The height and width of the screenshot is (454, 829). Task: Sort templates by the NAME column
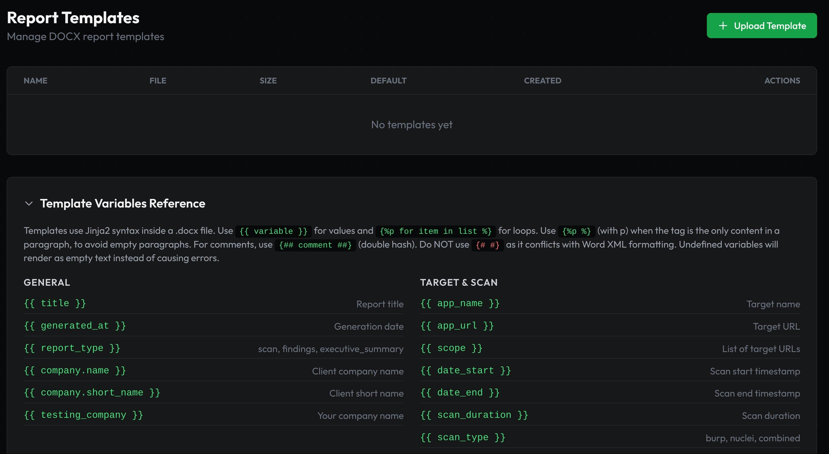pos(35,80)
